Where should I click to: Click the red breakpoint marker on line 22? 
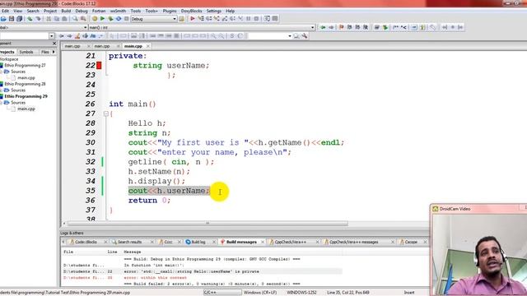coord(99,66)
